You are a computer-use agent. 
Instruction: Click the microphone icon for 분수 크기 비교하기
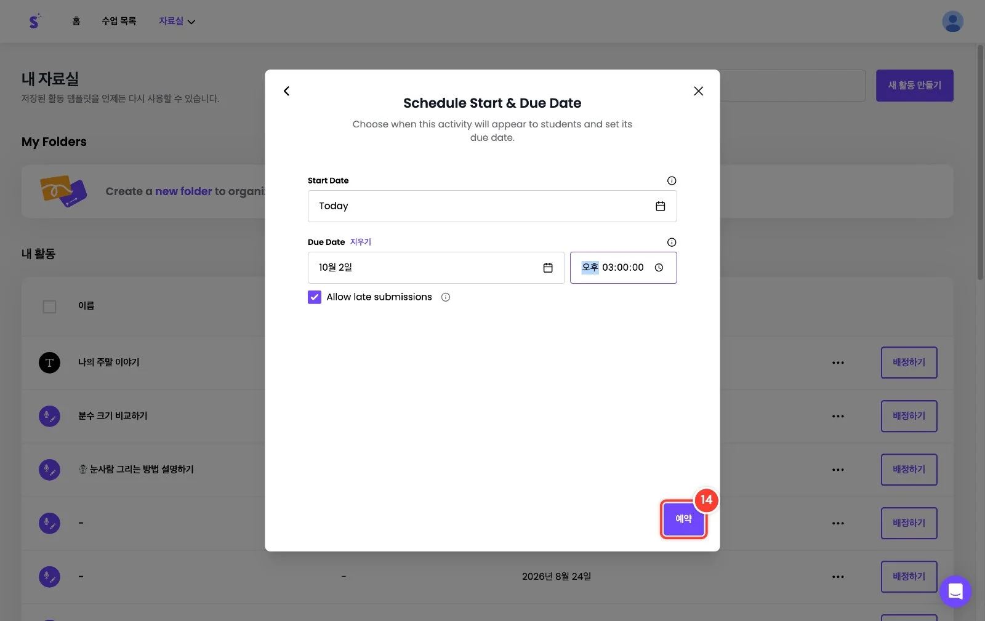point(50,416)
